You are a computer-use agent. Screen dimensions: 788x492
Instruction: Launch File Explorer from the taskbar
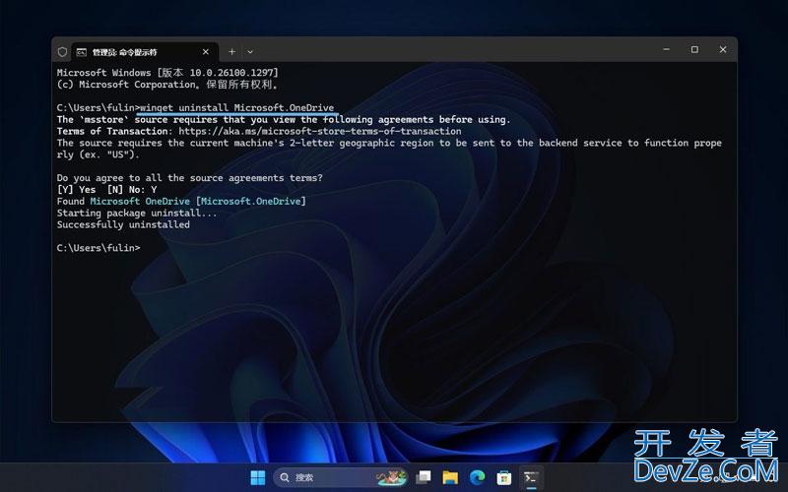coord(450,477)
